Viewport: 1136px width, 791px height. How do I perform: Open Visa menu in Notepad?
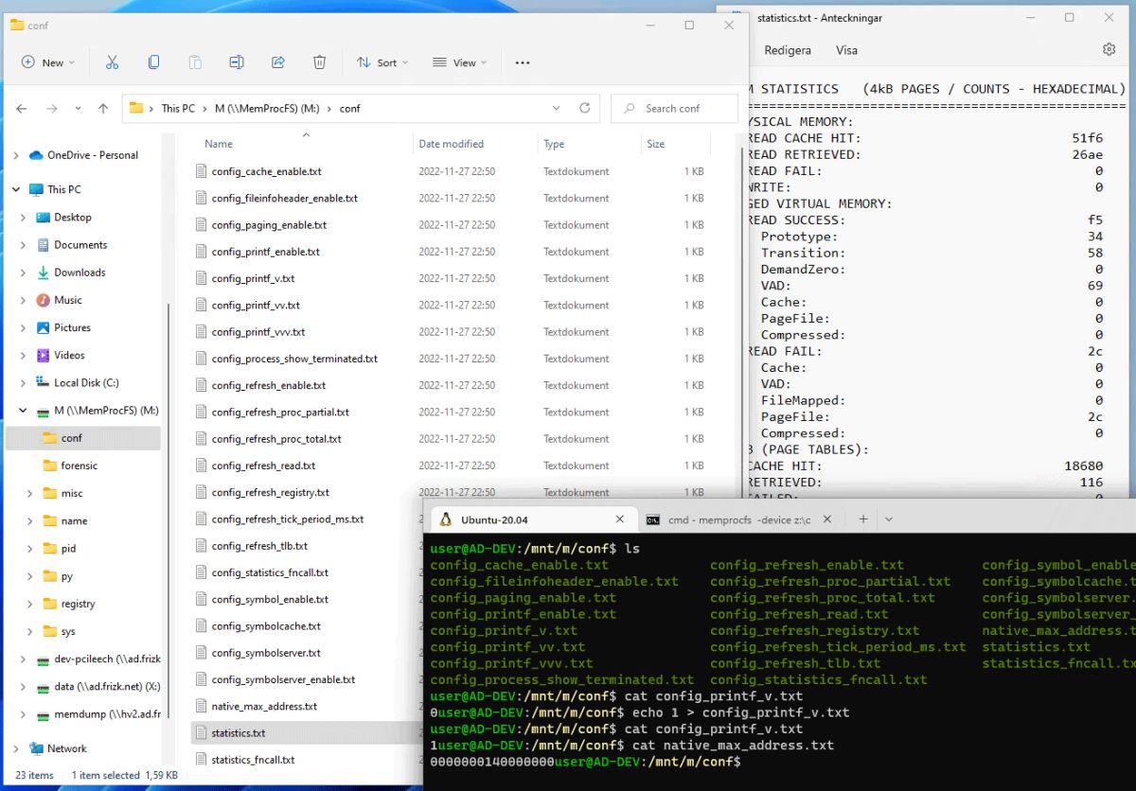point(845,50)
